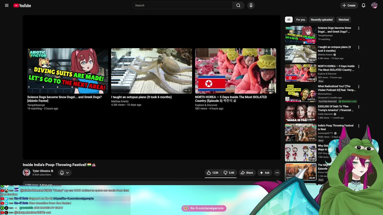This screenshot has width=383, height=215.
Task: Open sidebar Prime Video 45:49 thumbnail
Action: pos(300,172)
